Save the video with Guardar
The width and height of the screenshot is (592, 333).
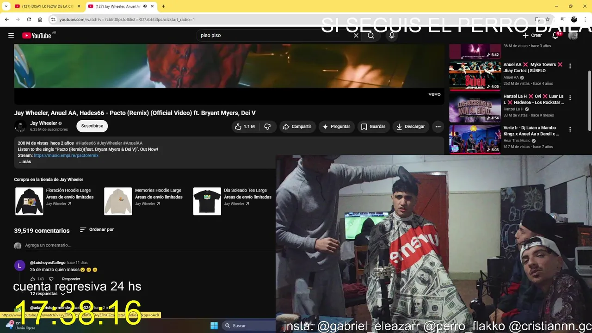point(373,126)
